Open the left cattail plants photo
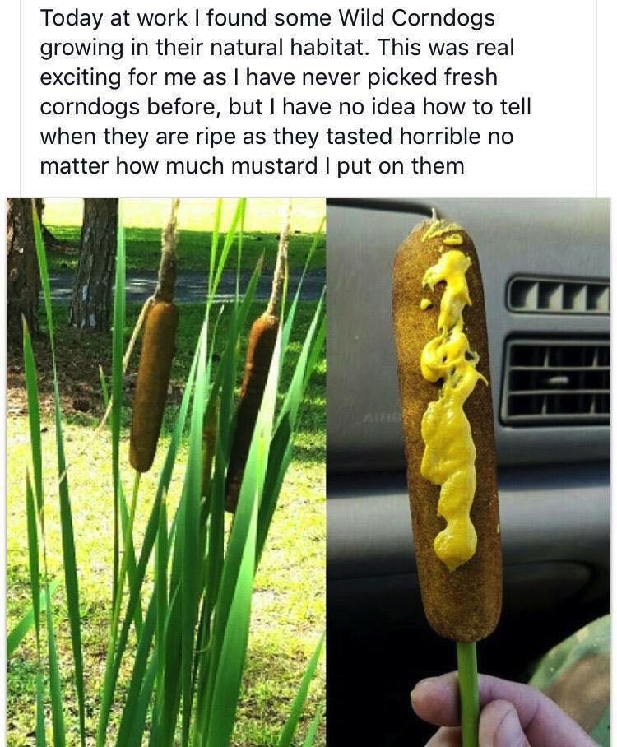617x747 pixels. [x=166, y=472]
